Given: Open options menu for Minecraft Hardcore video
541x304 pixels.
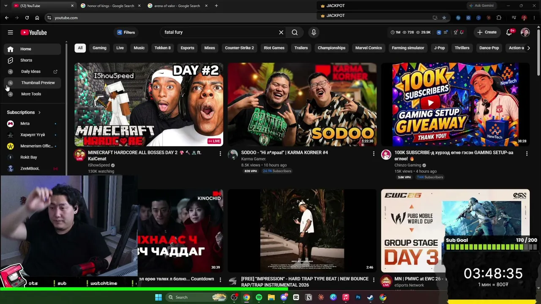Looking at the screenshot, I should click(x=220, y=154).
